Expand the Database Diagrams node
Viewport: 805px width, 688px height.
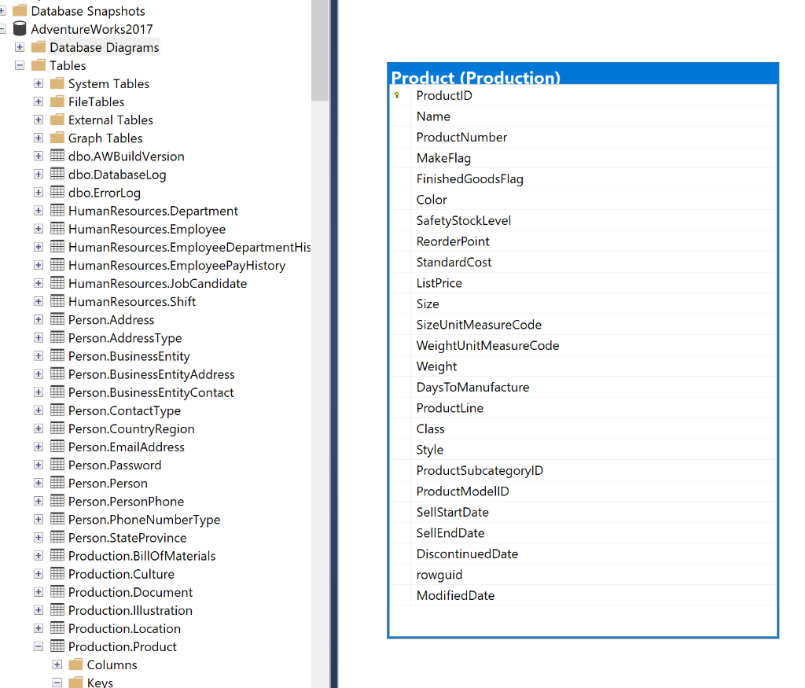point(20,47)
